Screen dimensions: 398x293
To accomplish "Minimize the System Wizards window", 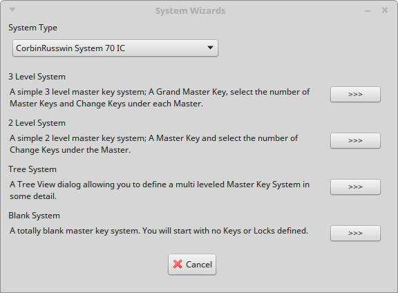I will (368, 10).
